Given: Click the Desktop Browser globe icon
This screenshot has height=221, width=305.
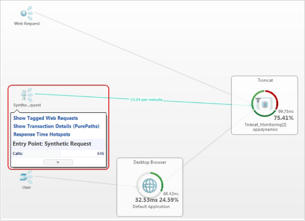Looking at the screenshot, I should 150,185.
